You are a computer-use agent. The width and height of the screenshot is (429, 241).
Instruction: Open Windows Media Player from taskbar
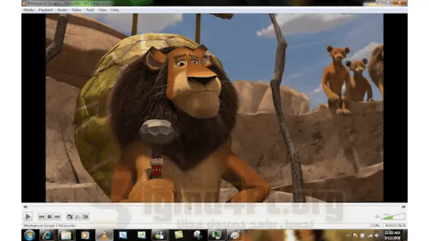[x=85, y=235]
